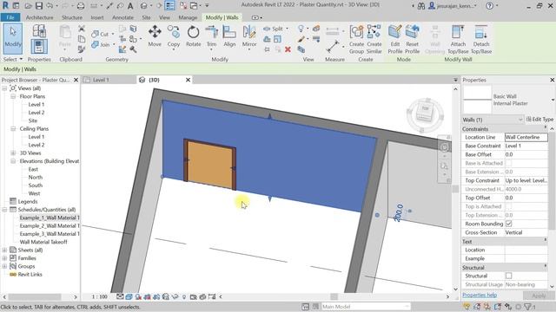Click the Insert ribbon tab

(97, 17)
